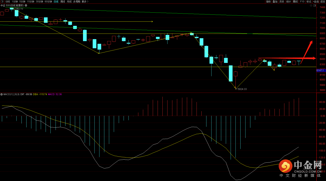Expand the MACD indicator settings dropdown
The image size is (326, 181).
click(x=2, y=94)
